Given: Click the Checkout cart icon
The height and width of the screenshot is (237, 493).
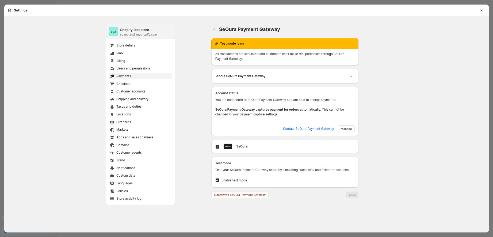Looking at the screenshot, I should (x=112, y=84).
